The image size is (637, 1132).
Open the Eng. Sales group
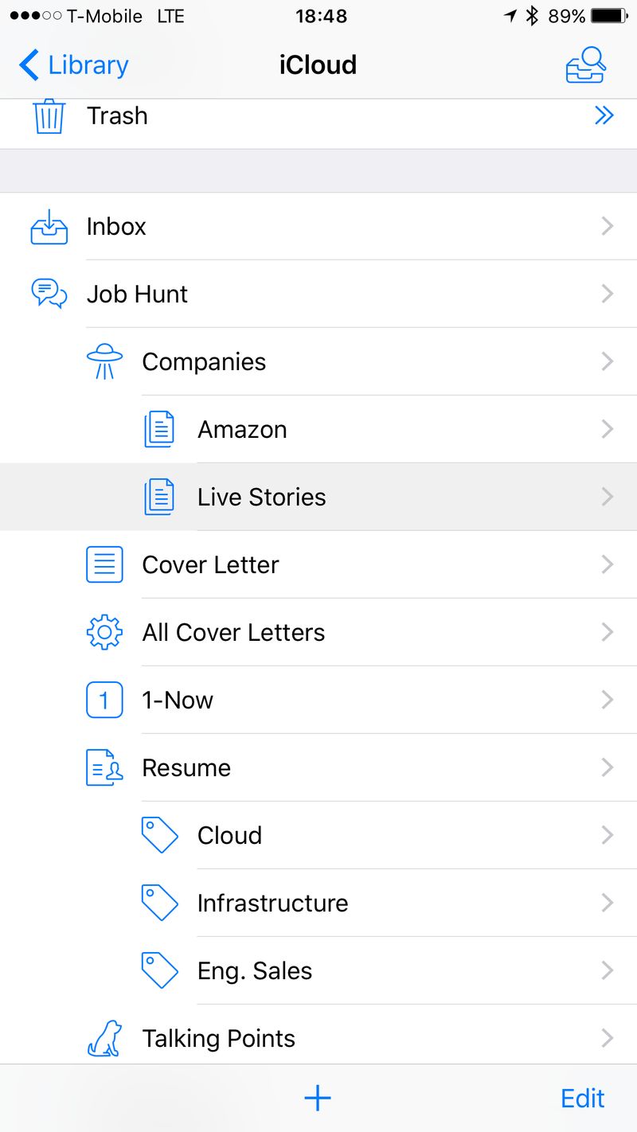pos(255,971)
